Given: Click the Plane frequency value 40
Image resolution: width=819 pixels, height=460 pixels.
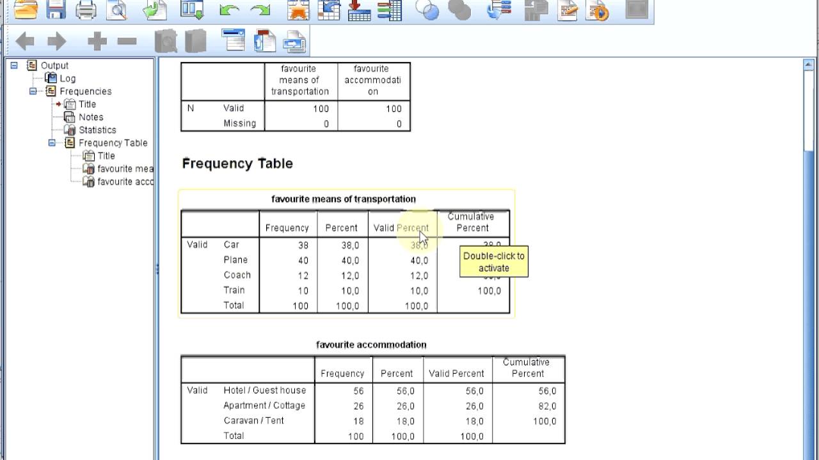Looking at the screenshot, I should click(x=303, y=261).
